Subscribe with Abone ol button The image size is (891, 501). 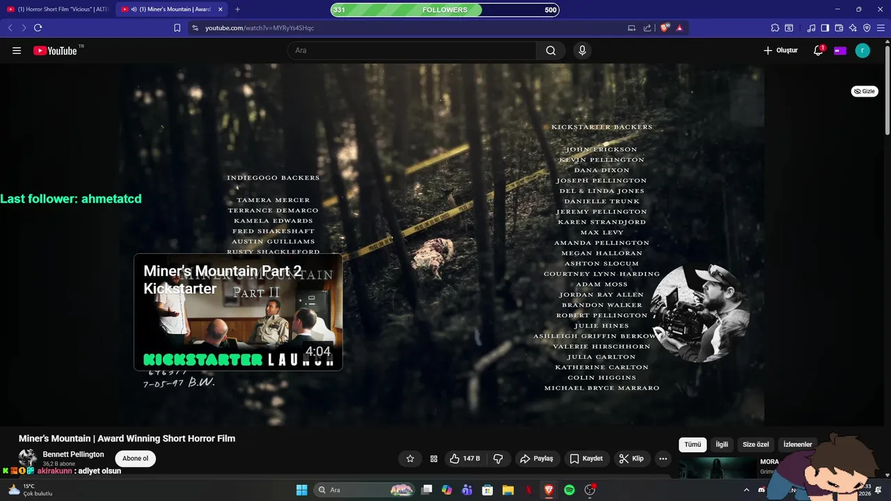pos(135,459)
